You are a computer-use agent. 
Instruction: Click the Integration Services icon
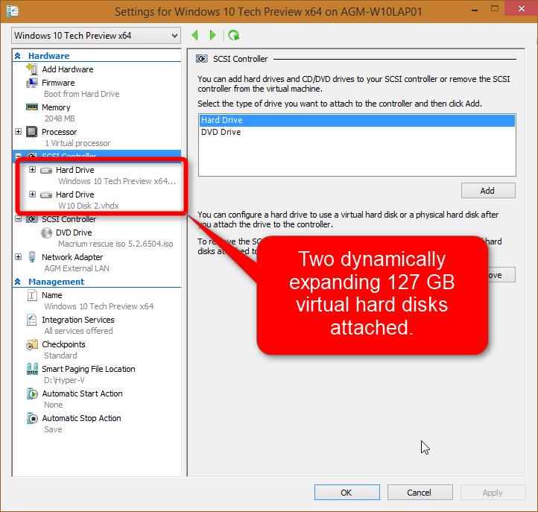(32, 320)
